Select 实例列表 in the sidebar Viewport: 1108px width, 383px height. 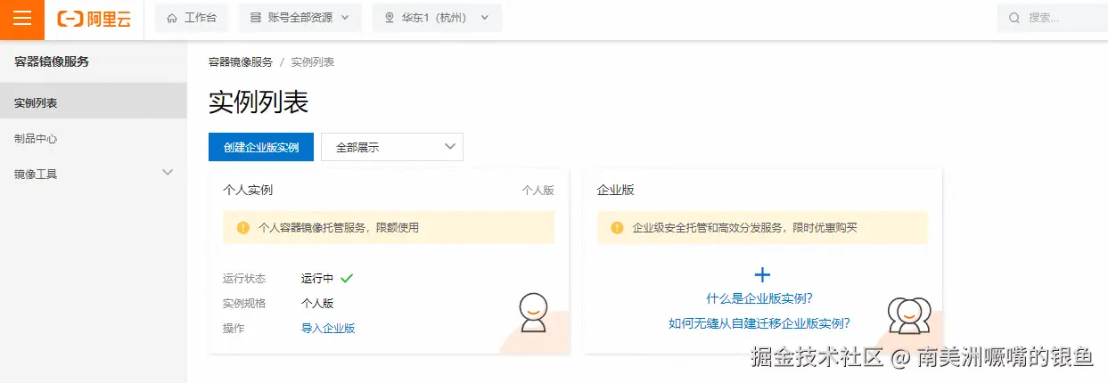94,103
